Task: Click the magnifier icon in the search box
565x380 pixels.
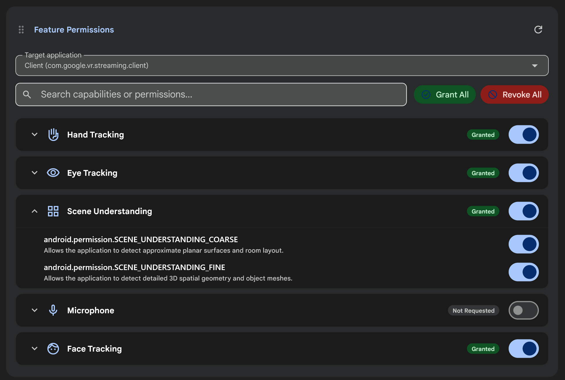Action: [x=27, y=94]
